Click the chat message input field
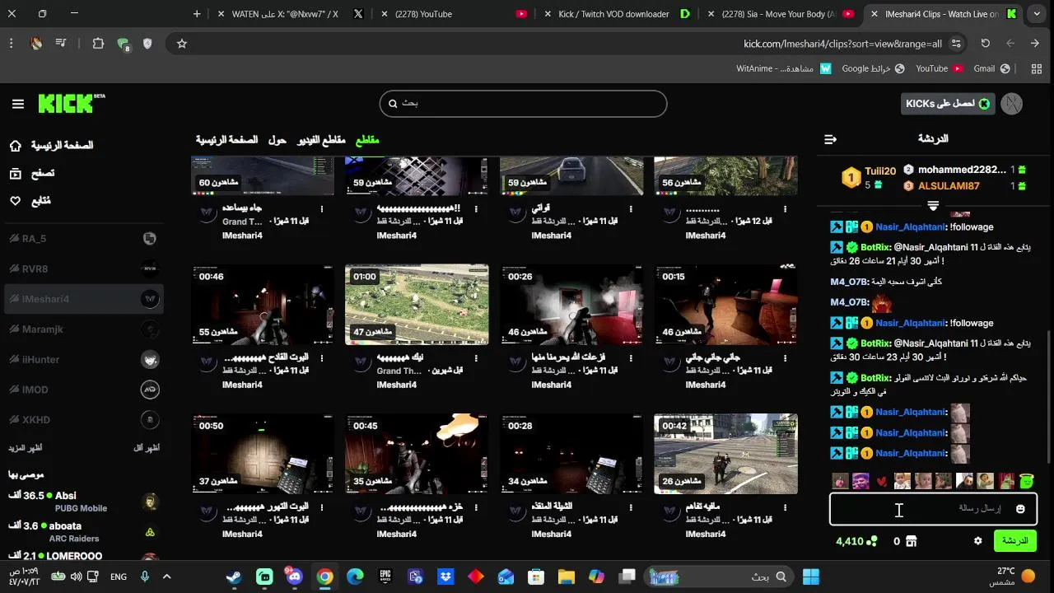Image resolution: width=1054 pixels, height=593 pixels. (x=933, y=509)
